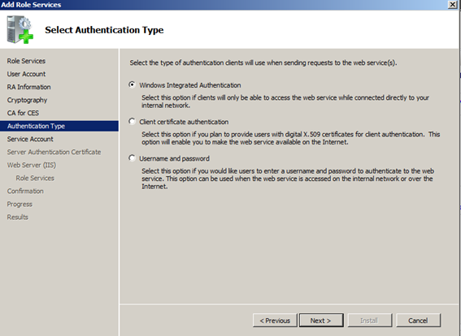Screen dimensions: 461x336
Task: Click Confirmation step in sidebar
Action: (x=25, y=191)
